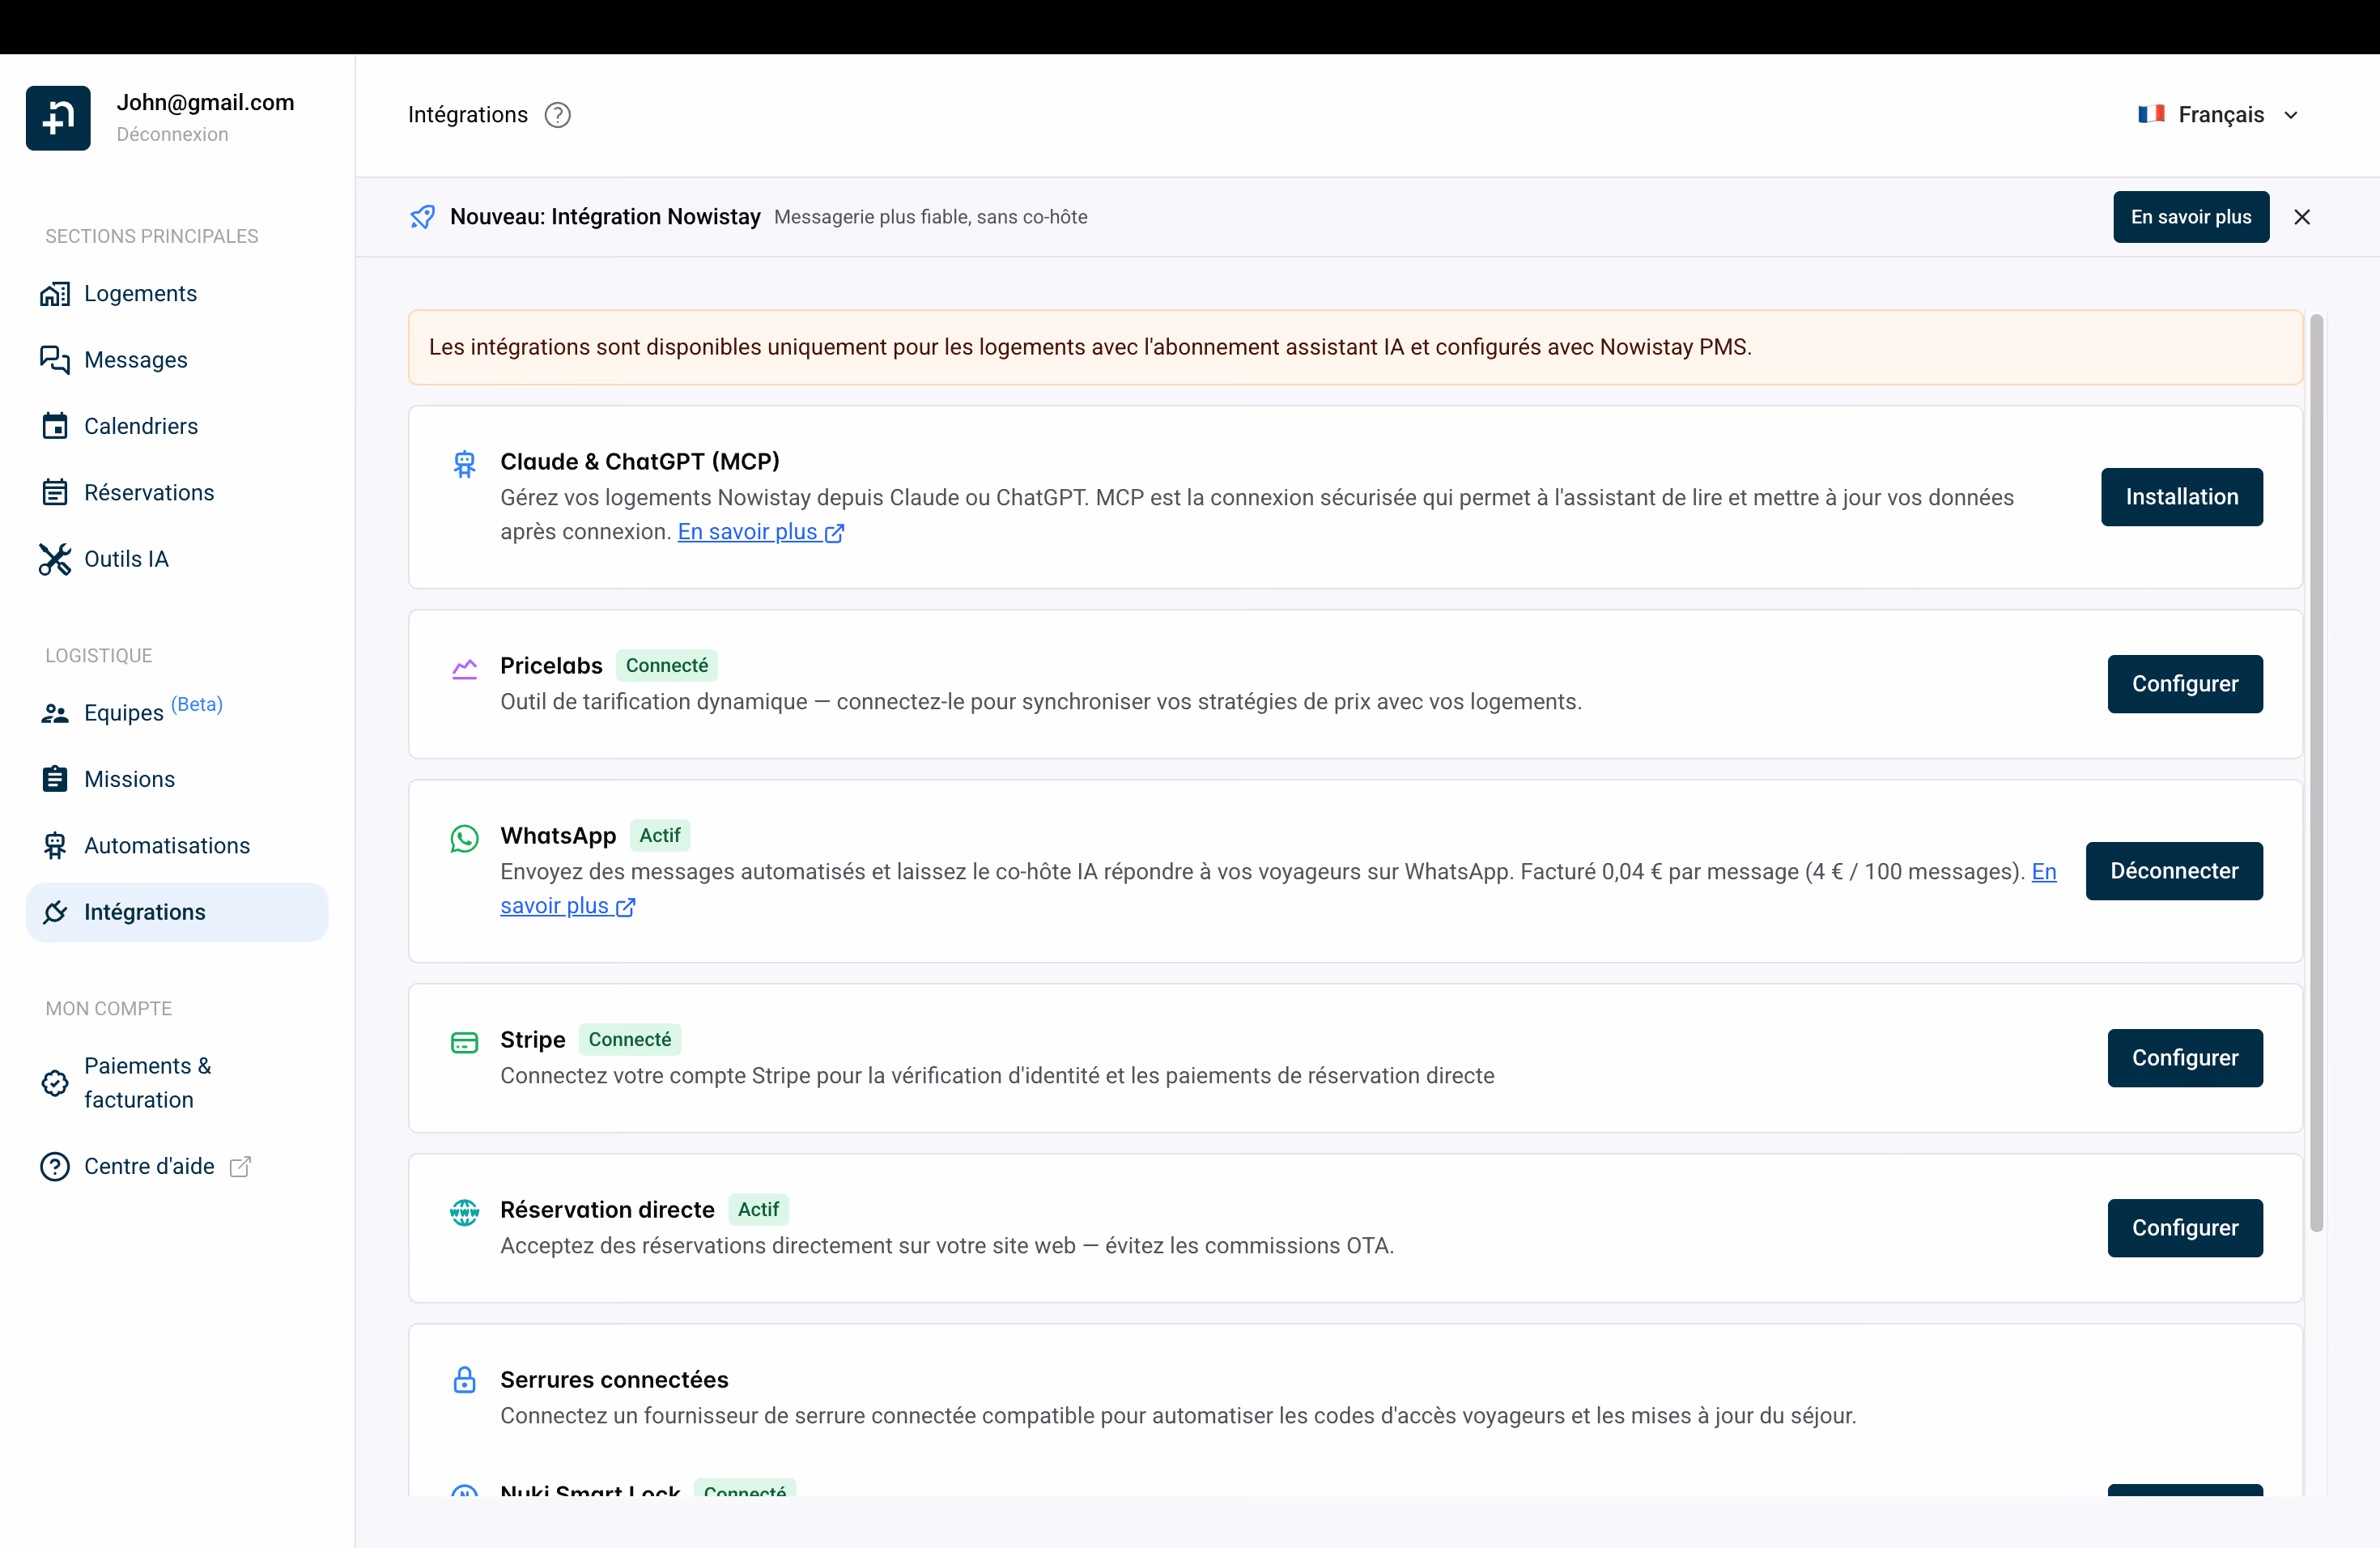Click the Pricelabs chart icon
Image resolution: width=2380 pixels, height=1548 pixels.
point(464,669)
